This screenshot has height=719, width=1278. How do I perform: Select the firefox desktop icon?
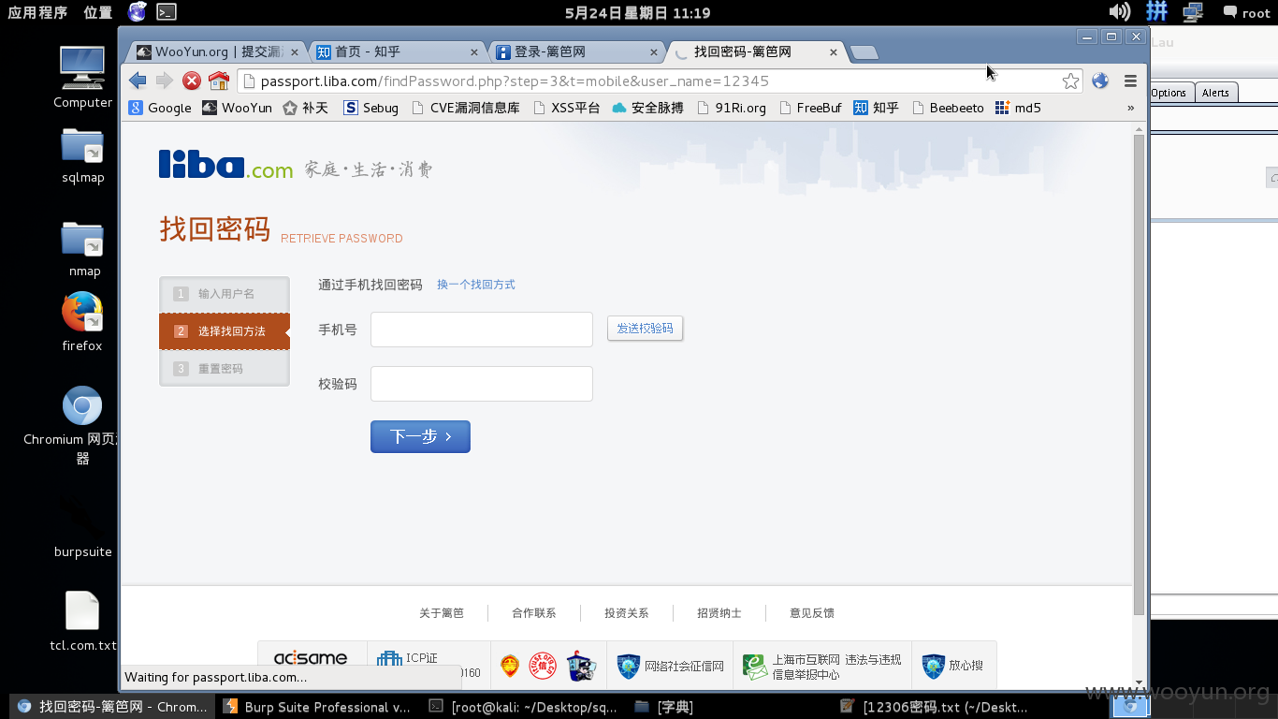pos(82,322)
